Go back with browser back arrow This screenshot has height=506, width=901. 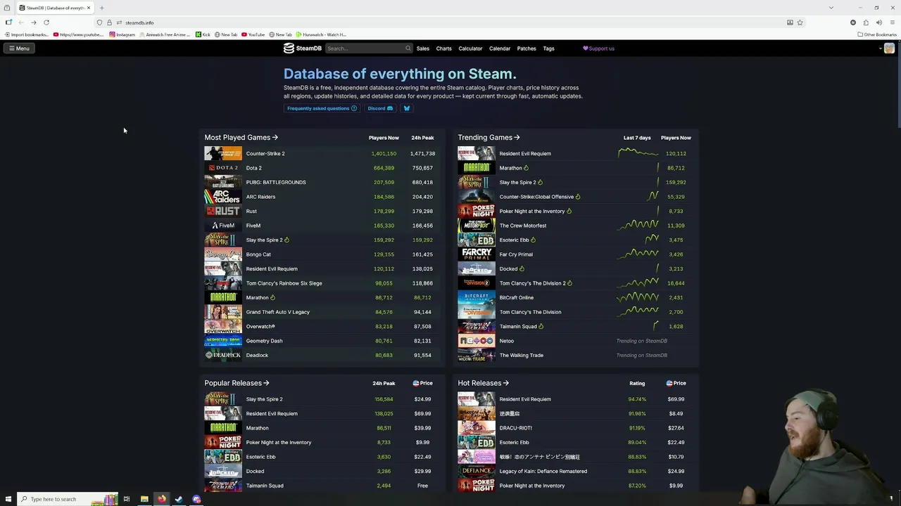pos(20,22)
